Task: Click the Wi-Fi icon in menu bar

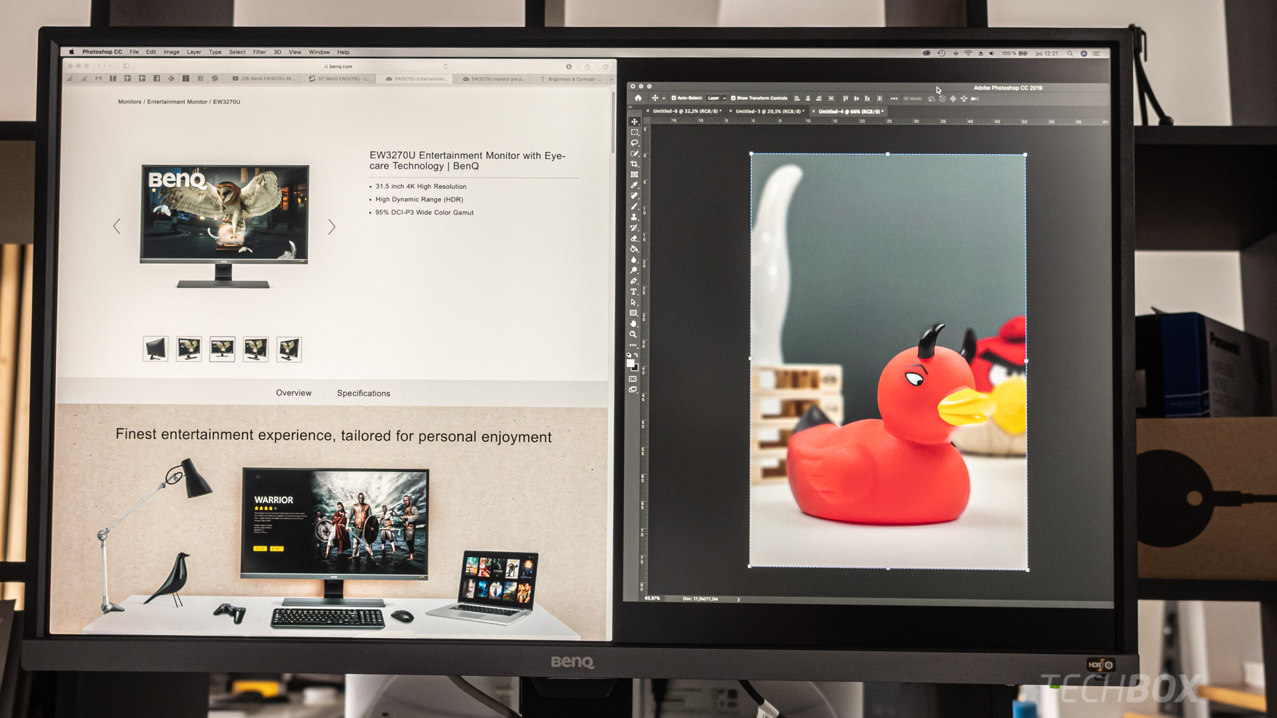Action: 968,53
